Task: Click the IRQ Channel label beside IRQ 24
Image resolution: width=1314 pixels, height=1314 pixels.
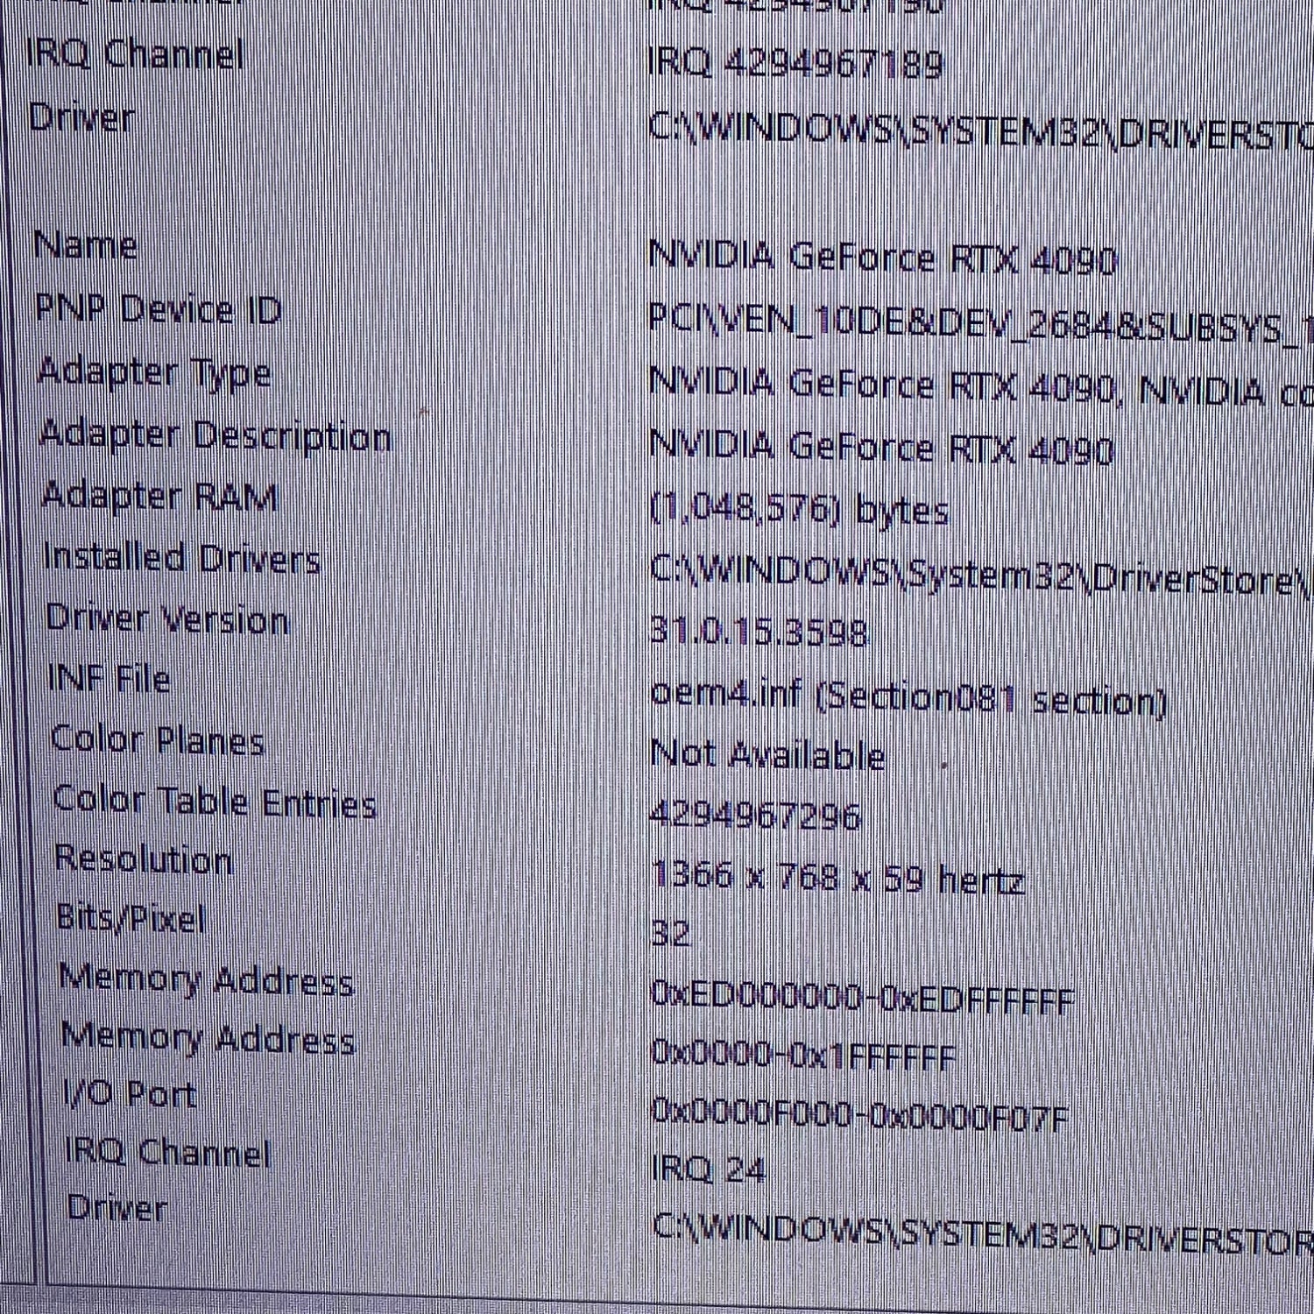Action: pos(168,1151)
